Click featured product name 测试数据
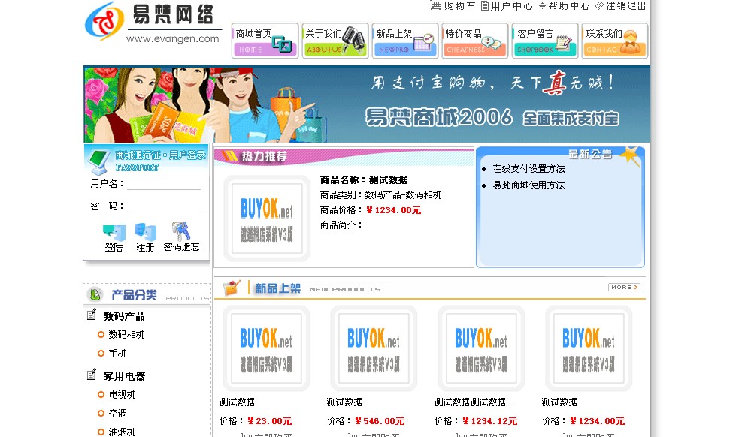The width and height of the screenshot is (748, 437). [x=388, y=179]
